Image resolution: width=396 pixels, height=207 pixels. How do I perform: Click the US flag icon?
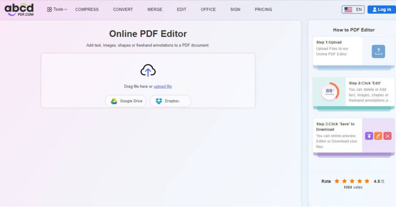point(348,10)
